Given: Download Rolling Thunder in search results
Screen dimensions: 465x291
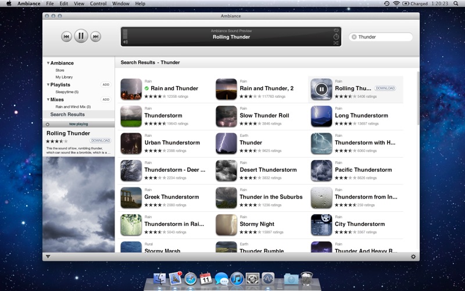Looking at the screenshot, I should coord(385,88).
